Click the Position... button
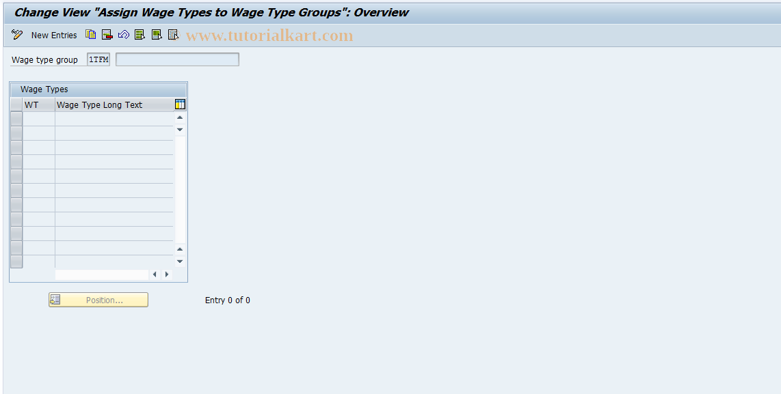The height and width of the screenshot is (394, 781). (98, 300)
